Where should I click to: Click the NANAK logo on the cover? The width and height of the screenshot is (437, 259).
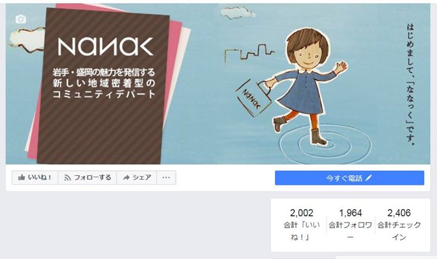pyautogui.click(x=106, y=47)
